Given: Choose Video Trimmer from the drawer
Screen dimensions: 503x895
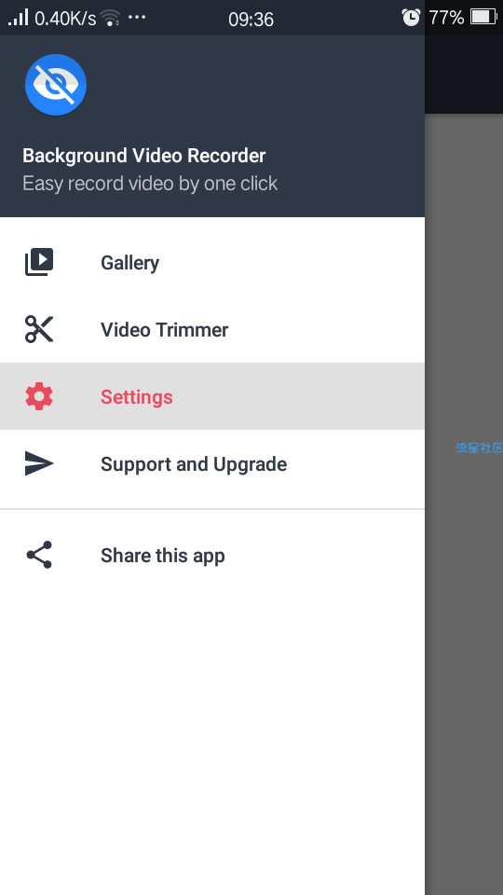Looking at the screenshot, I should click(212, 329).
